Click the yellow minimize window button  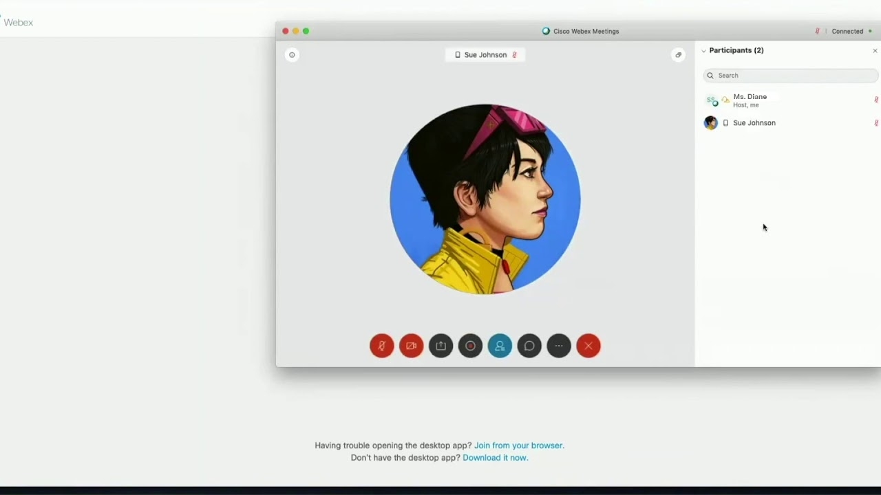tap(296, 31)
